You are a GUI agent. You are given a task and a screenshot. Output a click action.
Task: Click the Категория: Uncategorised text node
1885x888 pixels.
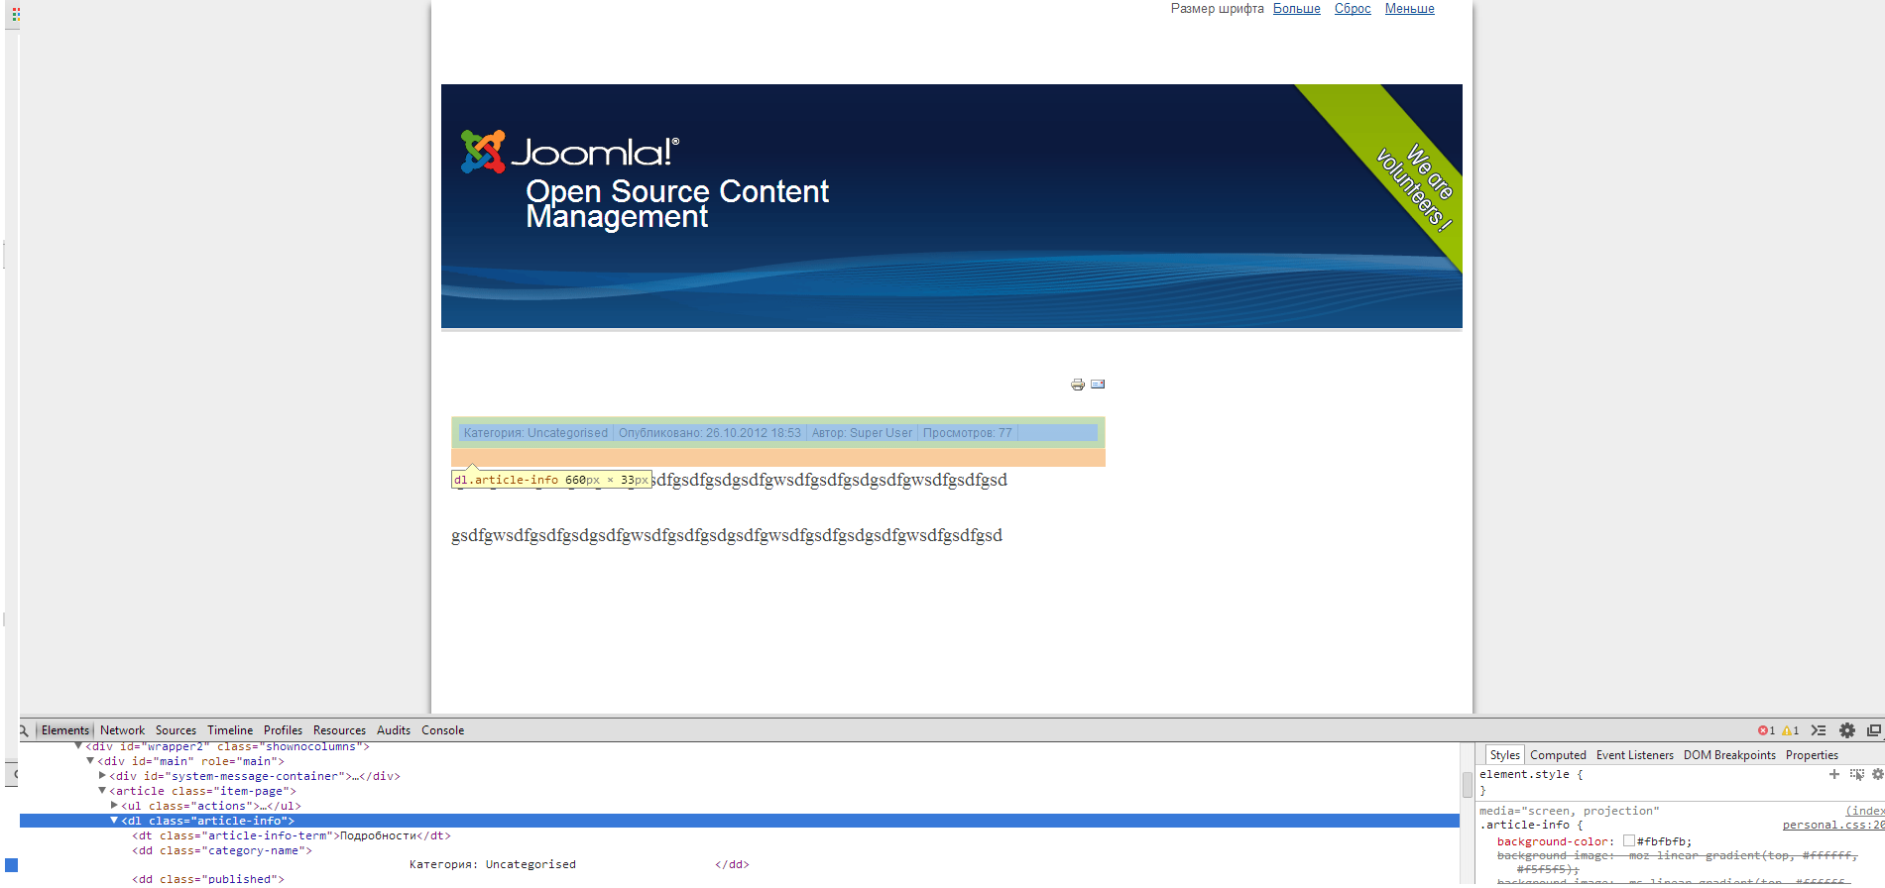(x=493, y=864)
